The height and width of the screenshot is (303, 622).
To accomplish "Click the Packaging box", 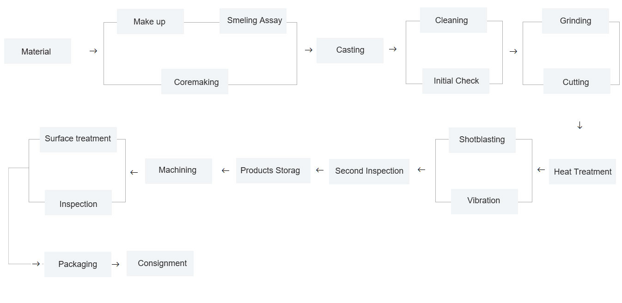I will coord(78,264).
